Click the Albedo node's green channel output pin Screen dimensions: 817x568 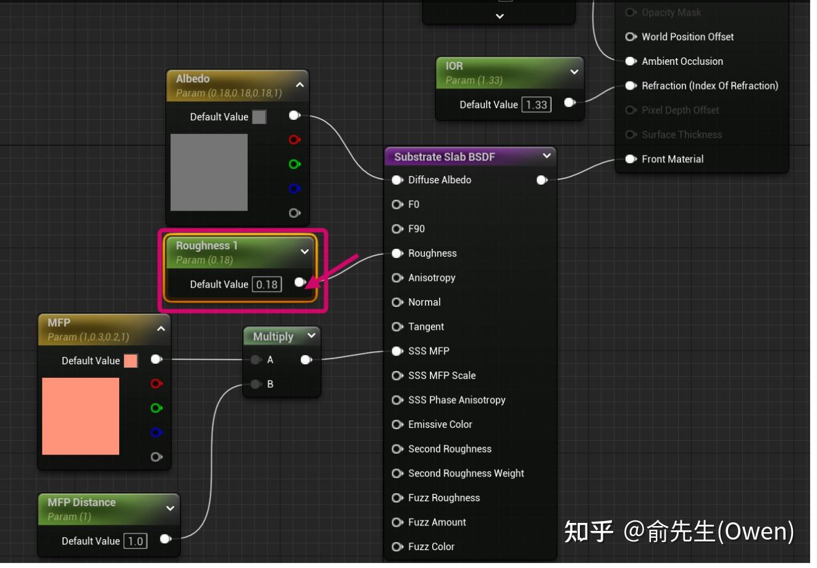295,164
